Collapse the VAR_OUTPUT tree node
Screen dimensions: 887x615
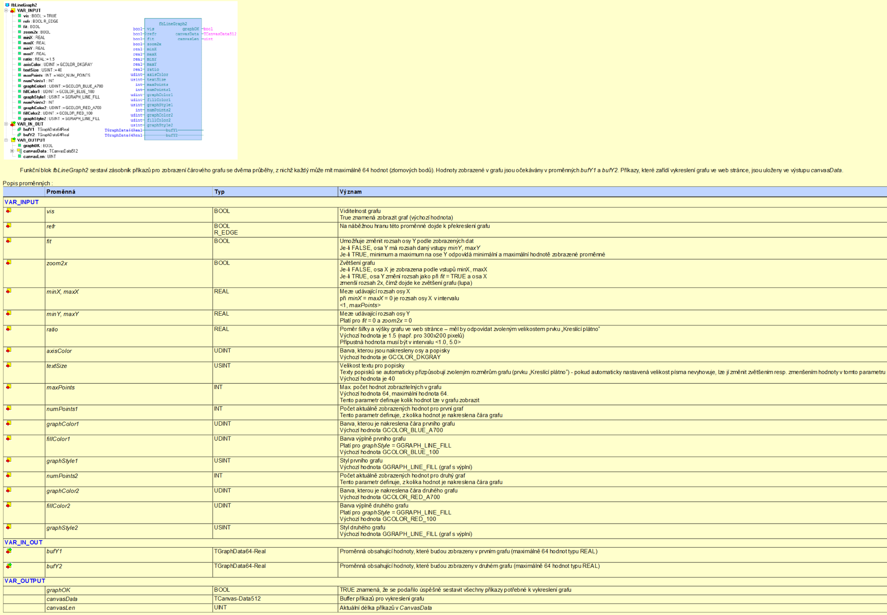click(x=6, y=140)
